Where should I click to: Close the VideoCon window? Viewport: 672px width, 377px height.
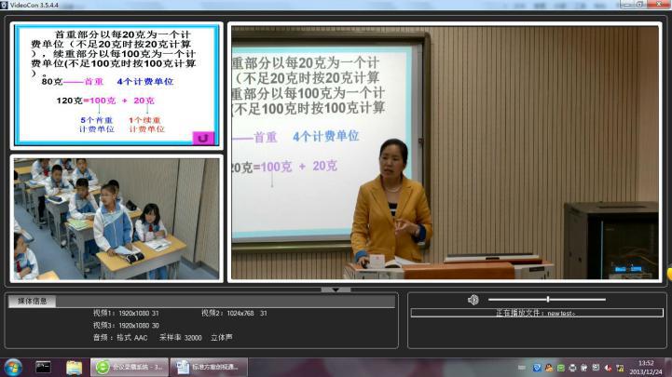click(656, 5)
